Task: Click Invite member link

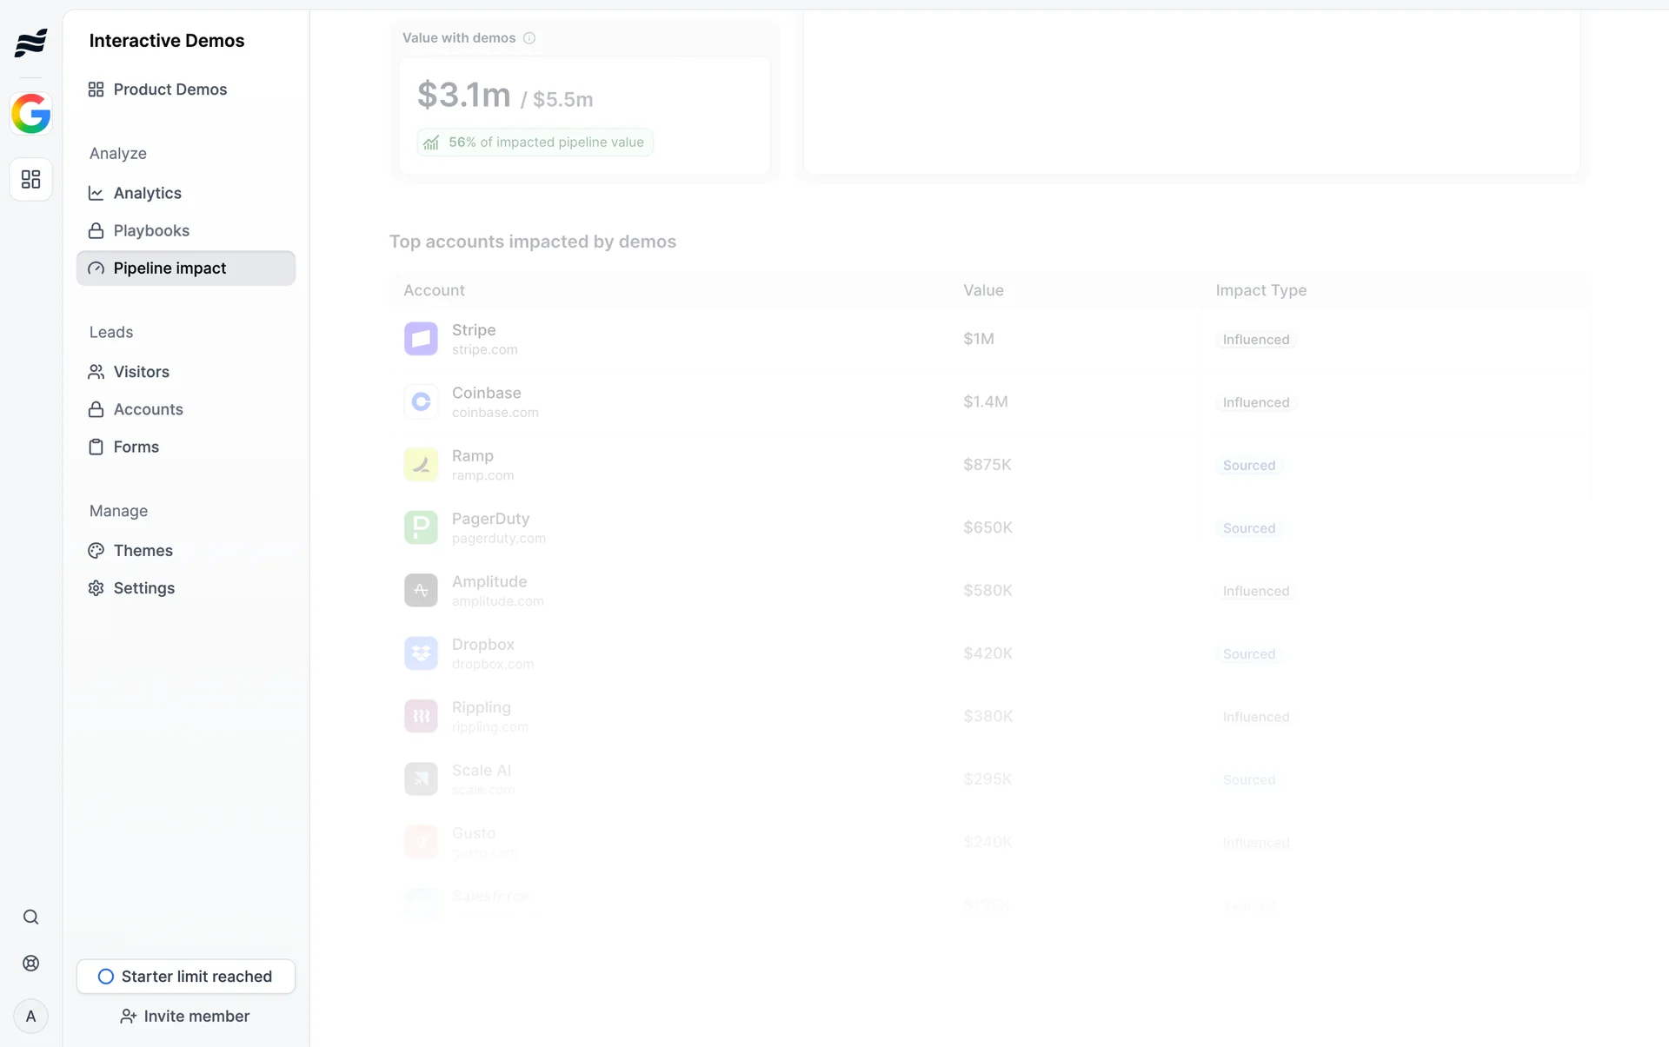Action: (185, 1017)
